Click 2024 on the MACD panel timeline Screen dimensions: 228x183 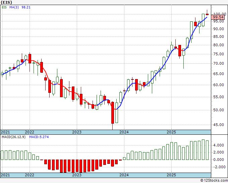tap(124, 175)
